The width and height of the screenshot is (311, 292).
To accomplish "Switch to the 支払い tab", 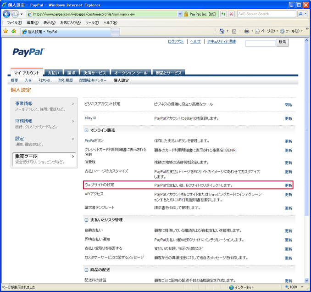I will 54,73.
